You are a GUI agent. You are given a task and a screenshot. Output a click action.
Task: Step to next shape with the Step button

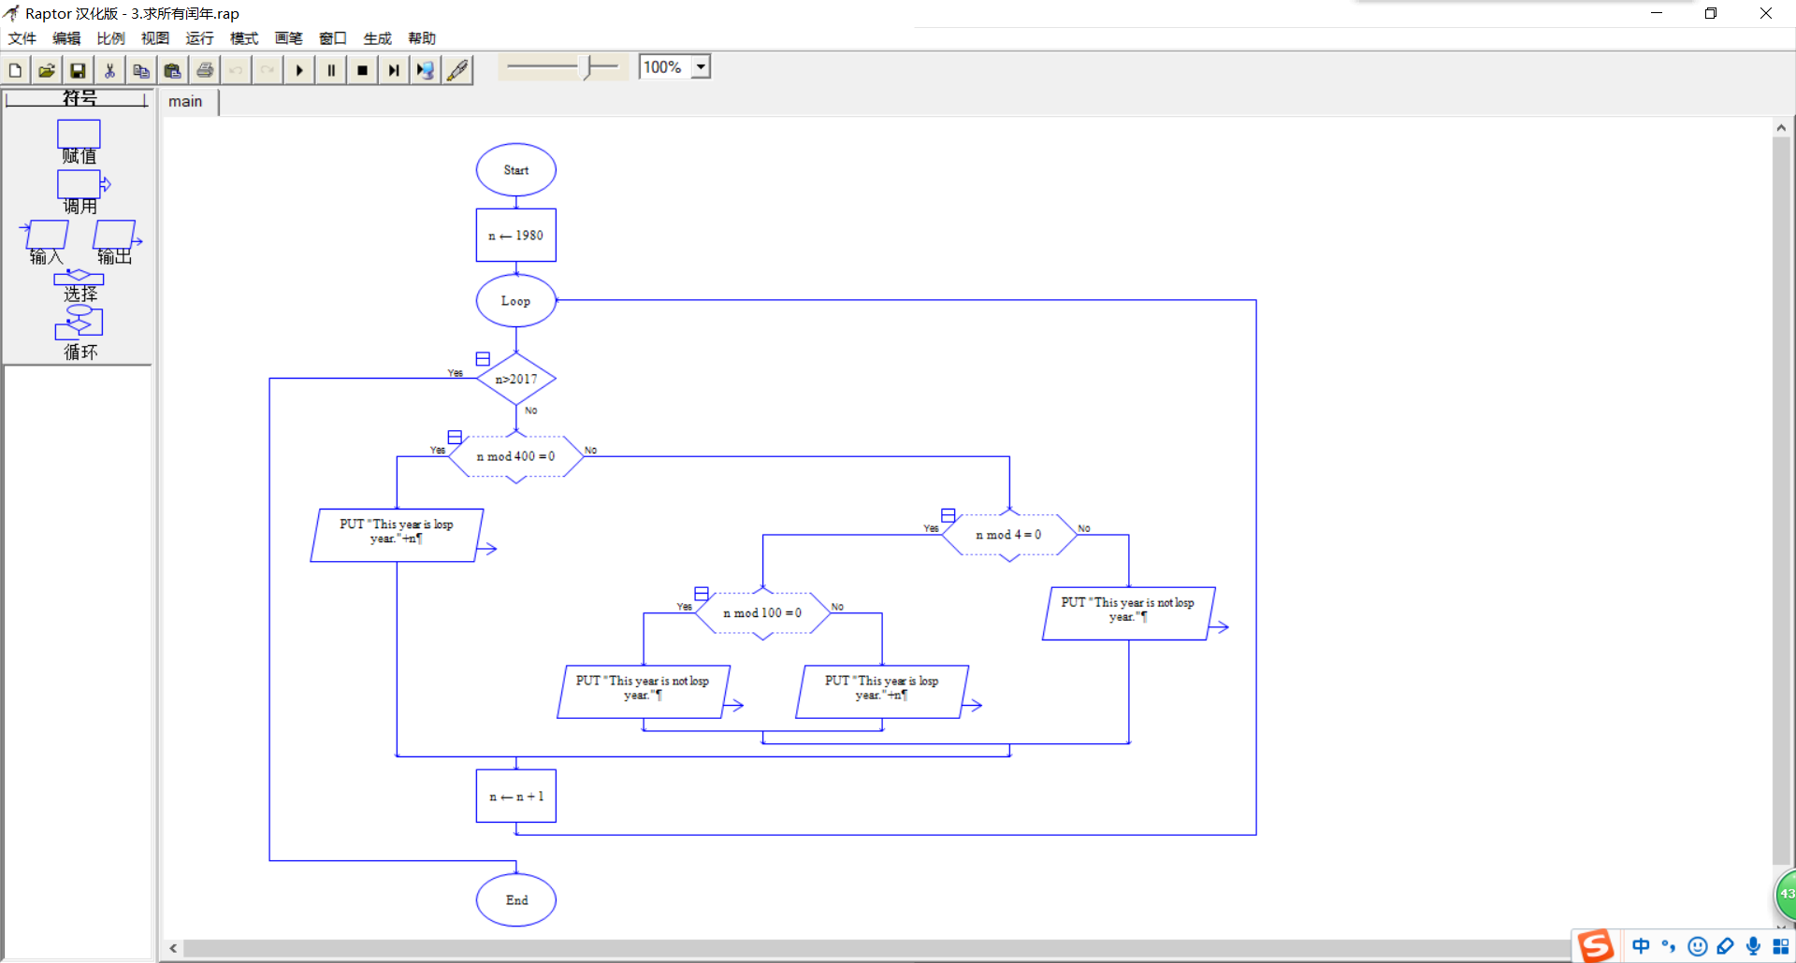click(x=394, y=70)
